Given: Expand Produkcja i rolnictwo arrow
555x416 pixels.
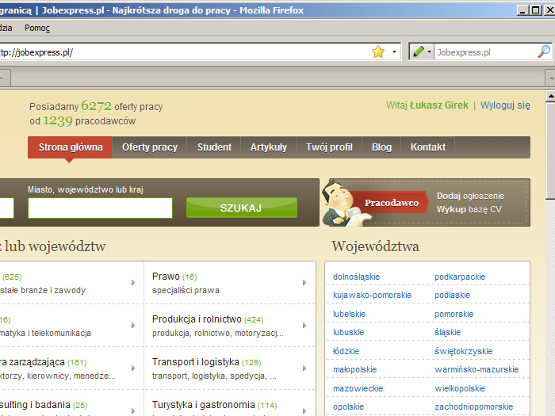Looking at the screenshot, I should (x=304, y=326).
